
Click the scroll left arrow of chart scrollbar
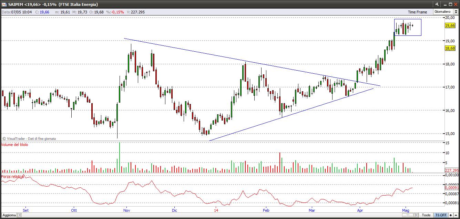tap(19, 215)
